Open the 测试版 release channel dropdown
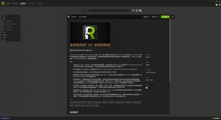The width and height of the screenshot is (221, 120). click(147, 17)
